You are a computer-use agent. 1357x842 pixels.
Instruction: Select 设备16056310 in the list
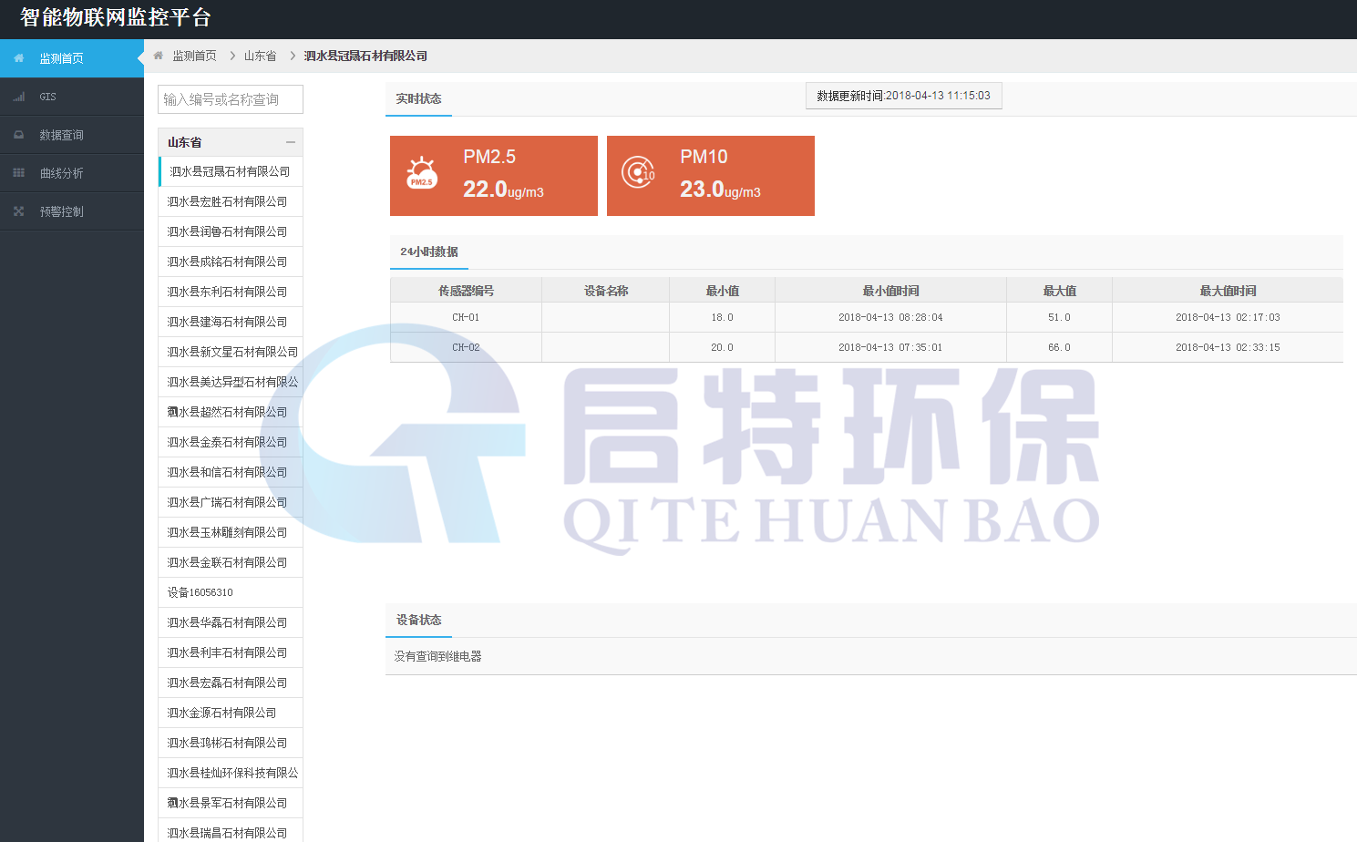231,592
